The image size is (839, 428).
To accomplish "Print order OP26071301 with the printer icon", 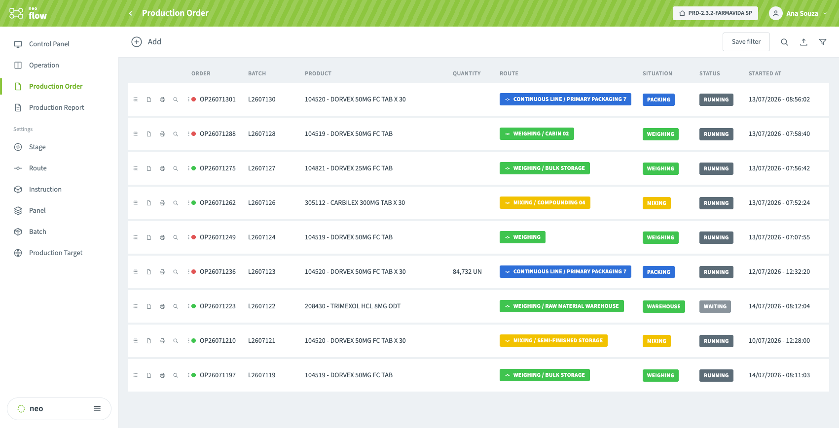I will pos(162,99).
